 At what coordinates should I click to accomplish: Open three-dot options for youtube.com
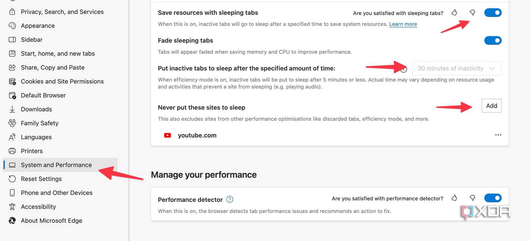pyautogui.click(x=498, y=135)
